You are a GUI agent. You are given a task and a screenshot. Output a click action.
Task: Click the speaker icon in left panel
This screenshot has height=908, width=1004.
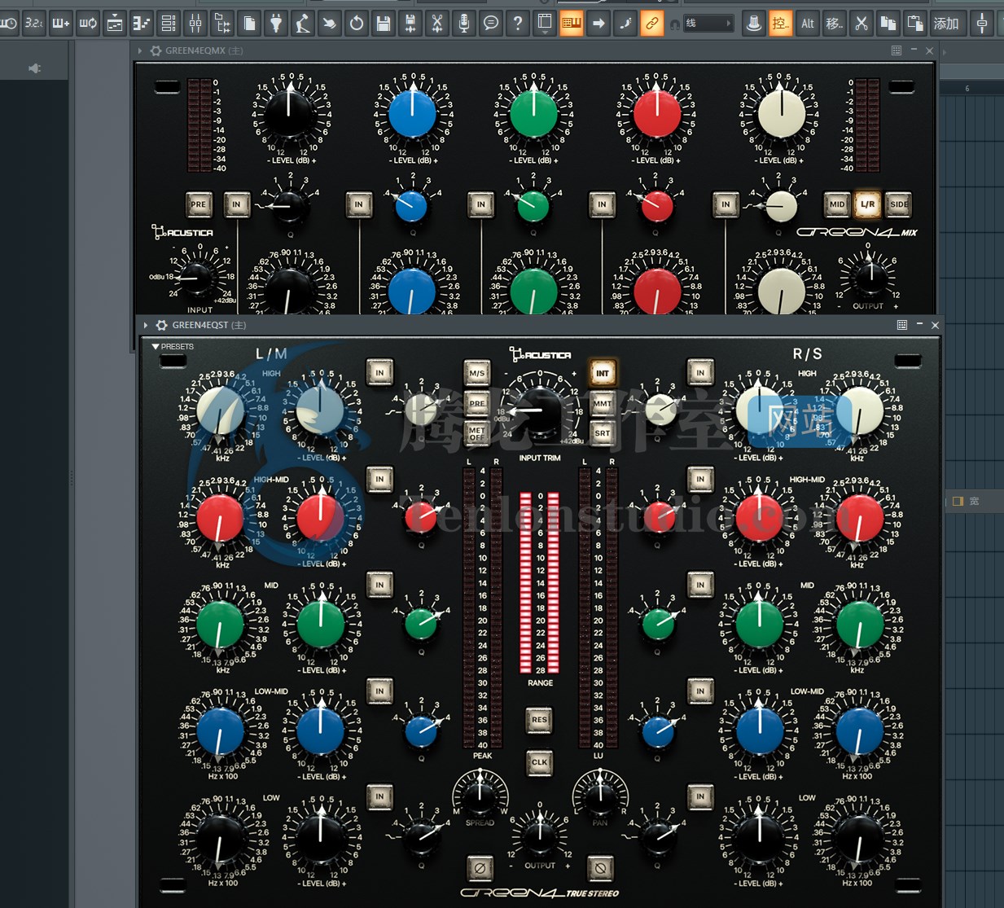[34, 68]
